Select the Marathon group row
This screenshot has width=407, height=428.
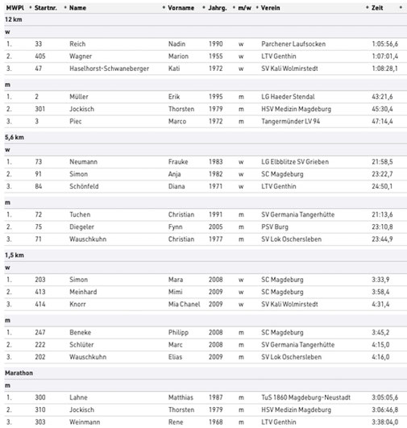[206, 373]
